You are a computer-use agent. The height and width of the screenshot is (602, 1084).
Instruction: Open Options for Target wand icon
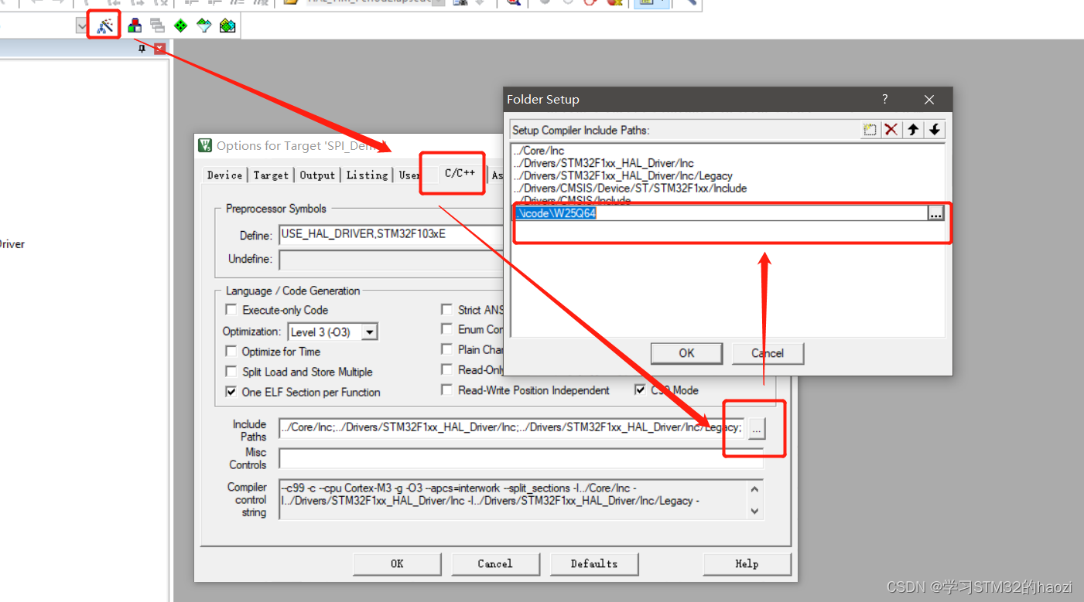tap(104, 26)
